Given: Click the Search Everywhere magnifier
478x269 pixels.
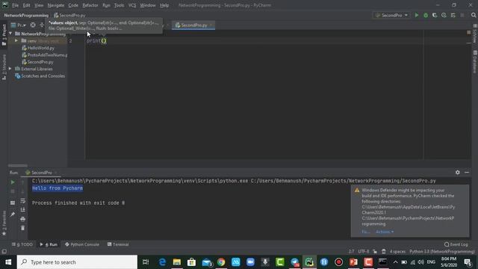Looking at the screenshot, I should pyautogui.click(x=474, y=15).
